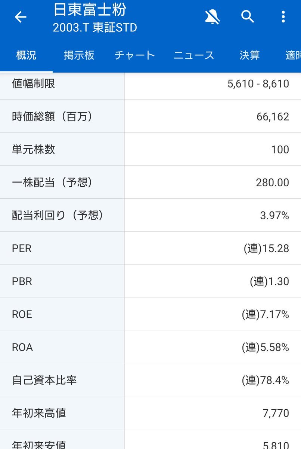Go to the ニュース tab
Image resolution: width=301 pixels, height=449 pixels.
[x=194, y=55]
